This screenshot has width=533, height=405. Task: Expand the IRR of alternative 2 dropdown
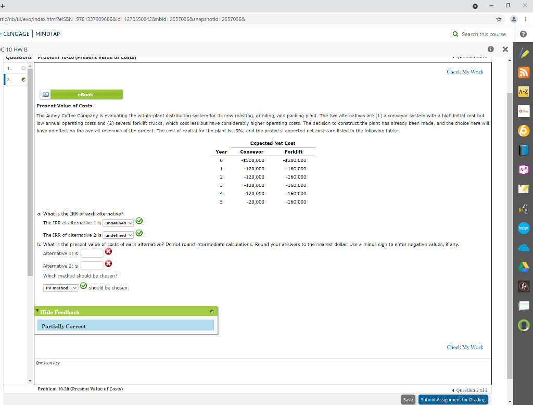[x=118, y=235]
